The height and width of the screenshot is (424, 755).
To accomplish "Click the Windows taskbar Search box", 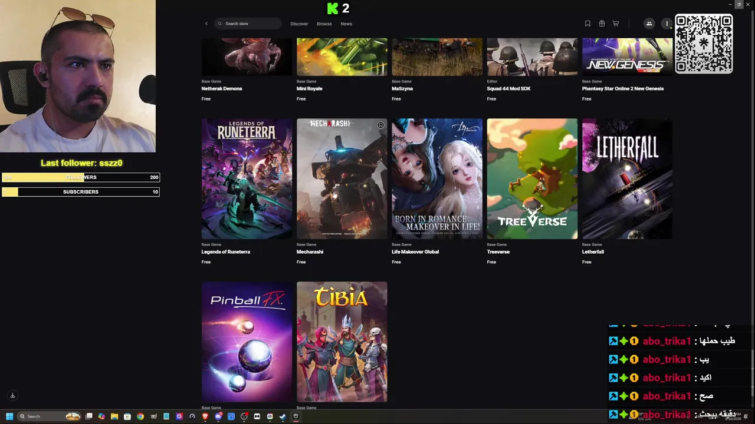I will pos(49,416).
